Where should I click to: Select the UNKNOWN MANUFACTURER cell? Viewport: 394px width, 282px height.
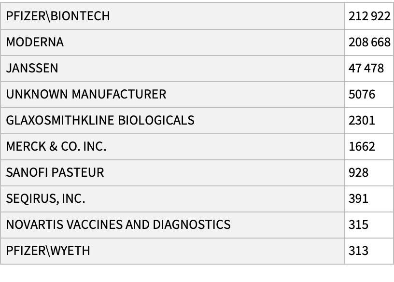click(86, 94)
